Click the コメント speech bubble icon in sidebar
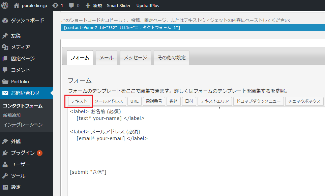Screen dimensions: 325x196 [5, 70]
